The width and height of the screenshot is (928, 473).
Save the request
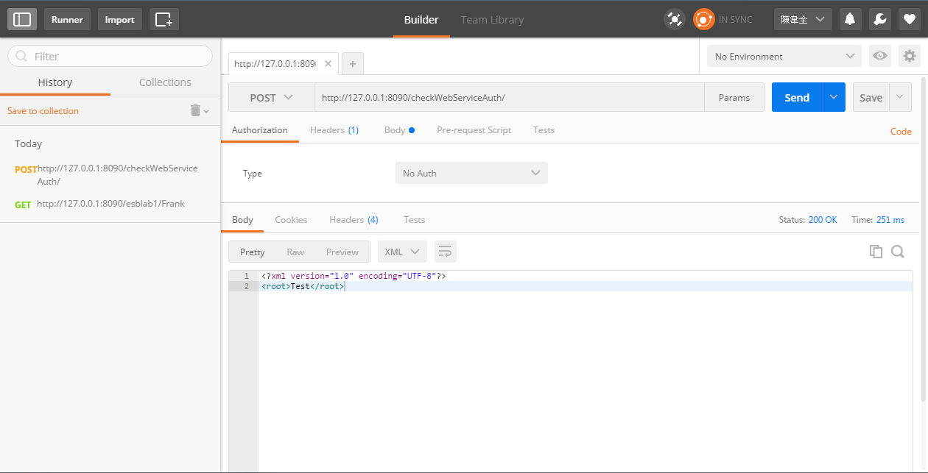click(871, 97)
